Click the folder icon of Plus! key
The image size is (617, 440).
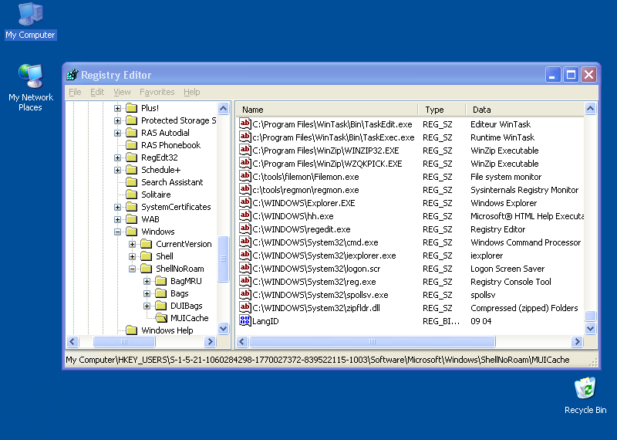(x=131, y=108)
